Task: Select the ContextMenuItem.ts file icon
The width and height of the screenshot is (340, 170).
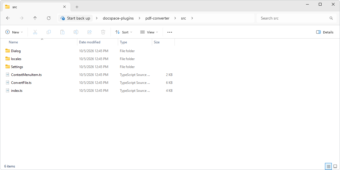Action: tap(8, 75)
